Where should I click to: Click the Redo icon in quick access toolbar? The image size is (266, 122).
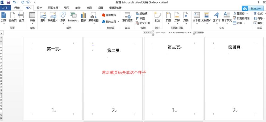click(23, 2)
